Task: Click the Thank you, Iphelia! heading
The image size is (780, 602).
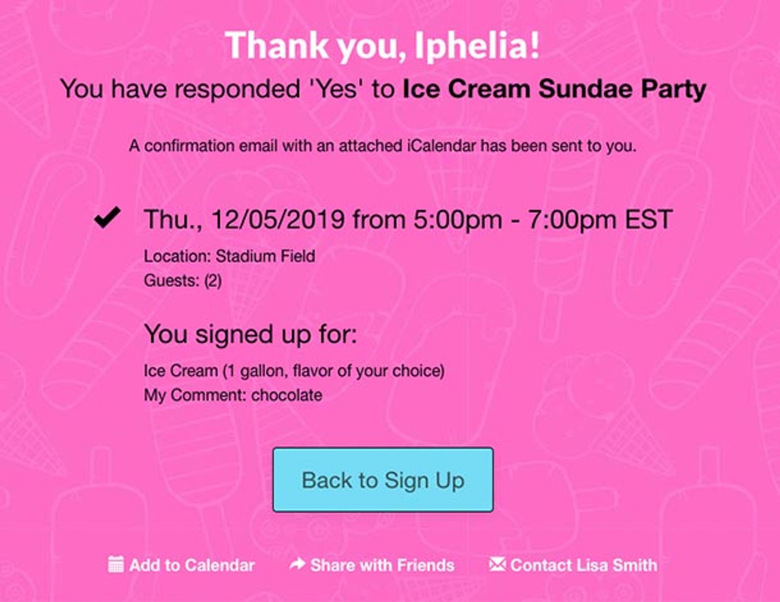Action: click(383, 45)
